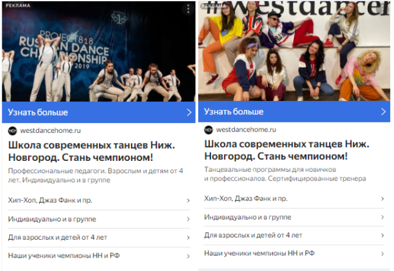
Task: Open westdancehome.ru link in left ad
Action: [x=51, y=130]
